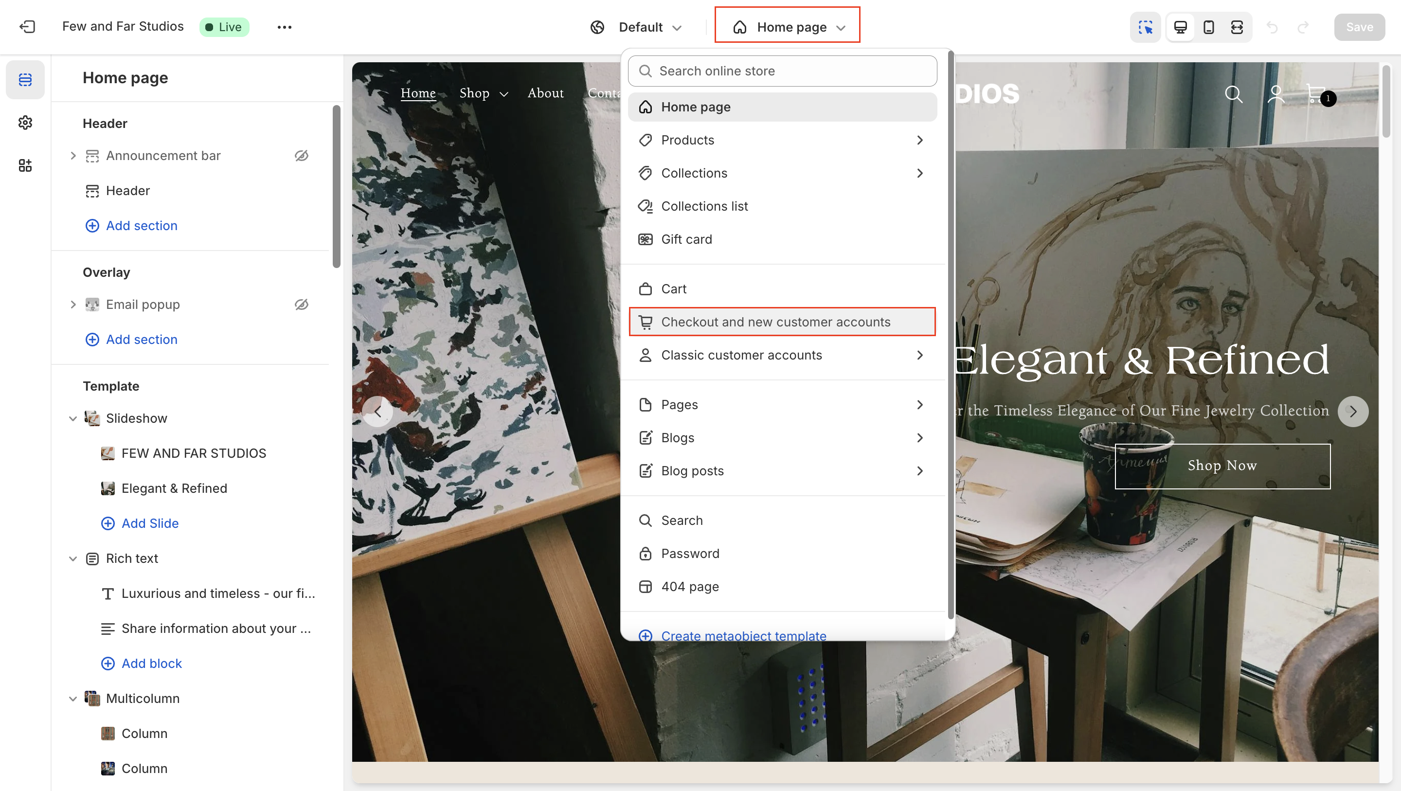Click the Shop Now button in preview
The width and height of the screenshot is (1401, 791).
coord(1222,466)
